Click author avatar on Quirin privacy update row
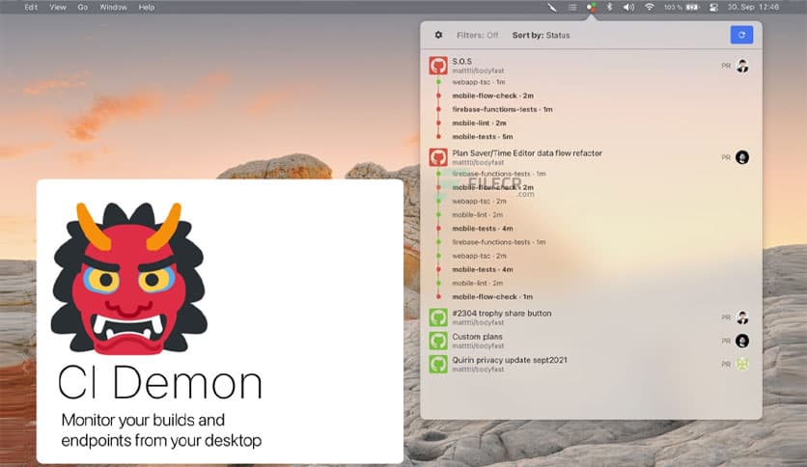The image size is (807, 467). click(742, 364)
